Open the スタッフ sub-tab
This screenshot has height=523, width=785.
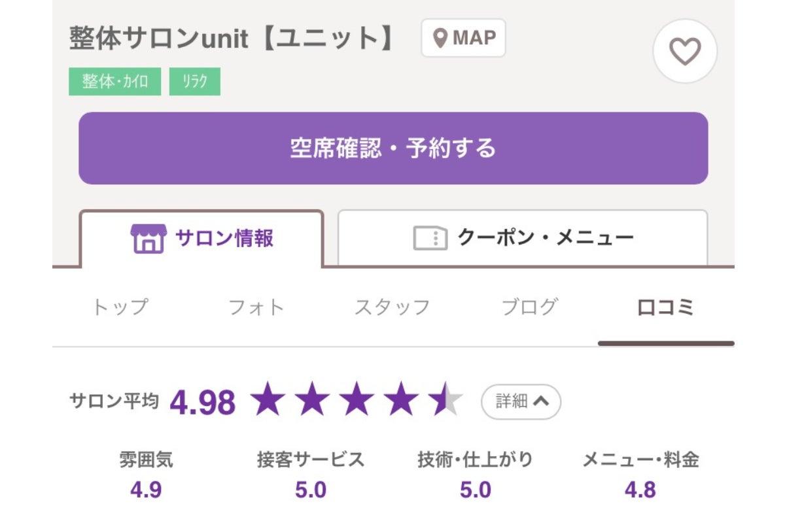pyautogui.click(x=392, y=307)
